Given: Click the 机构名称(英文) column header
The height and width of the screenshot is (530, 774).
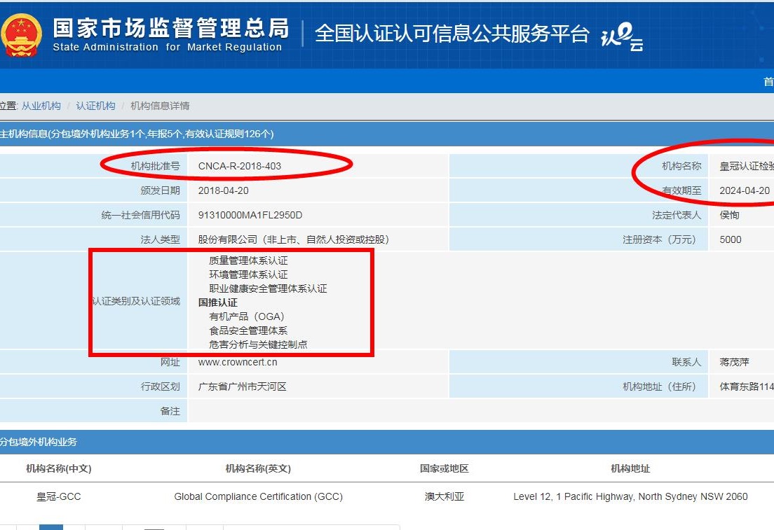Looking at the screenshot, I should [x=258, y=468].
